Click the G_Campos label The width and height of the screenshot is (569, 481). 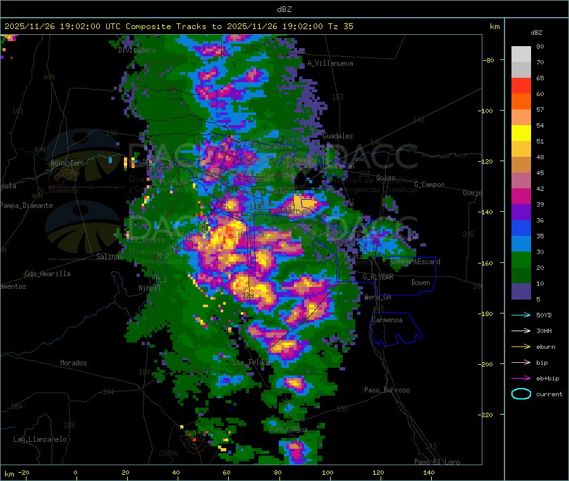coord(430,185)
